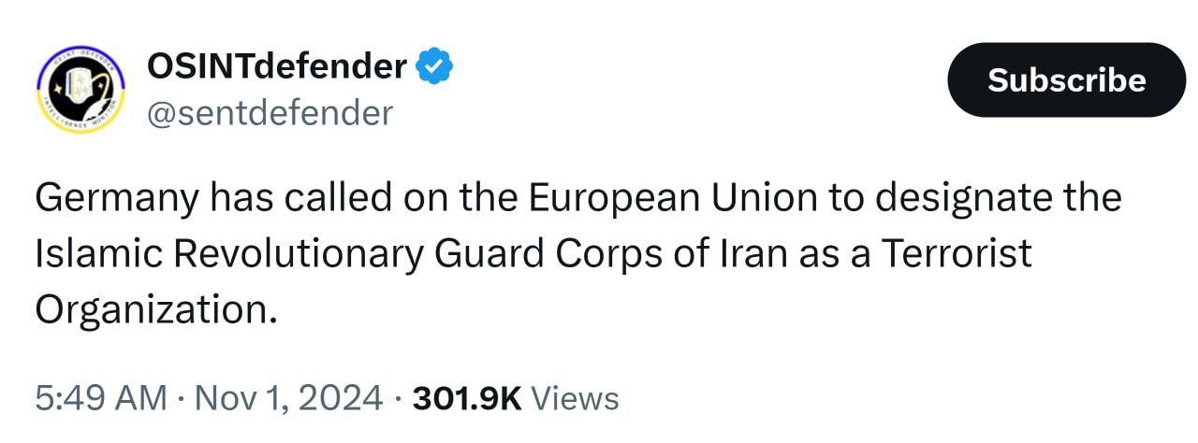The width and height of the screenshot is (1198, 443).
Task: Click the 301.9K view count
Action: point(467,399)
